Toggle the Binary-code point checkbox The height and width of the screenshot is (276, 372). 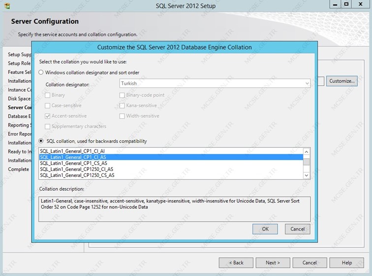coord(122,95)
